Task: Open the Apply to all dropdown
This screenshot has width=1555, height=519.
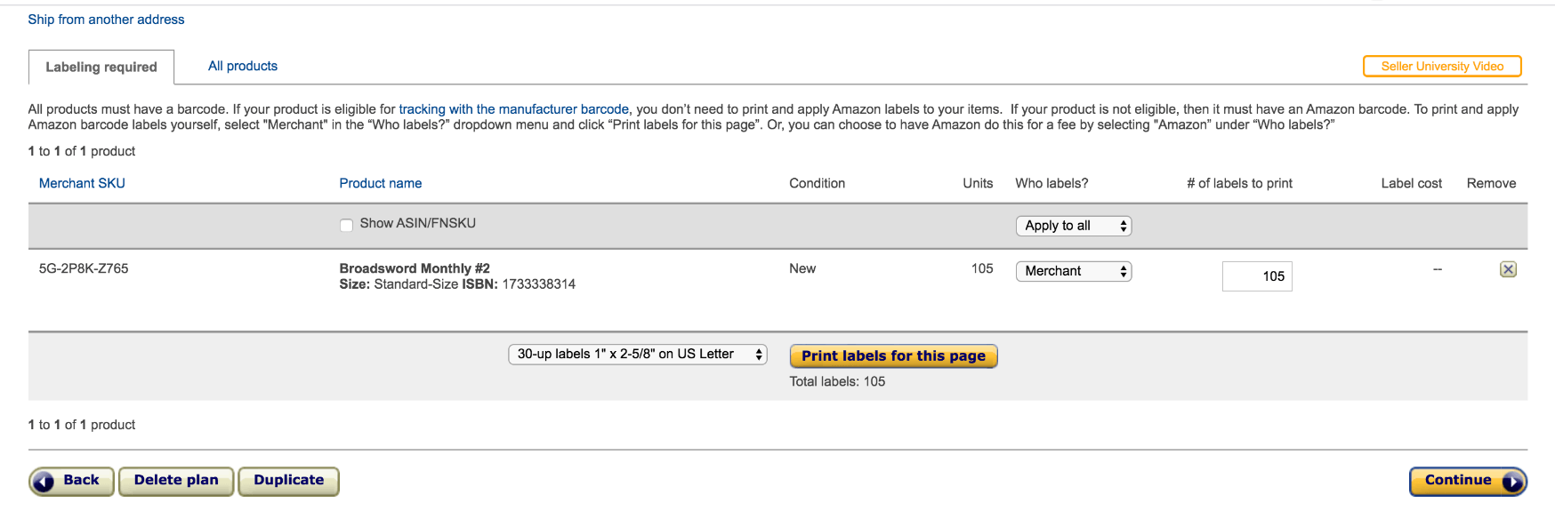Action: tap(1073, 226)
